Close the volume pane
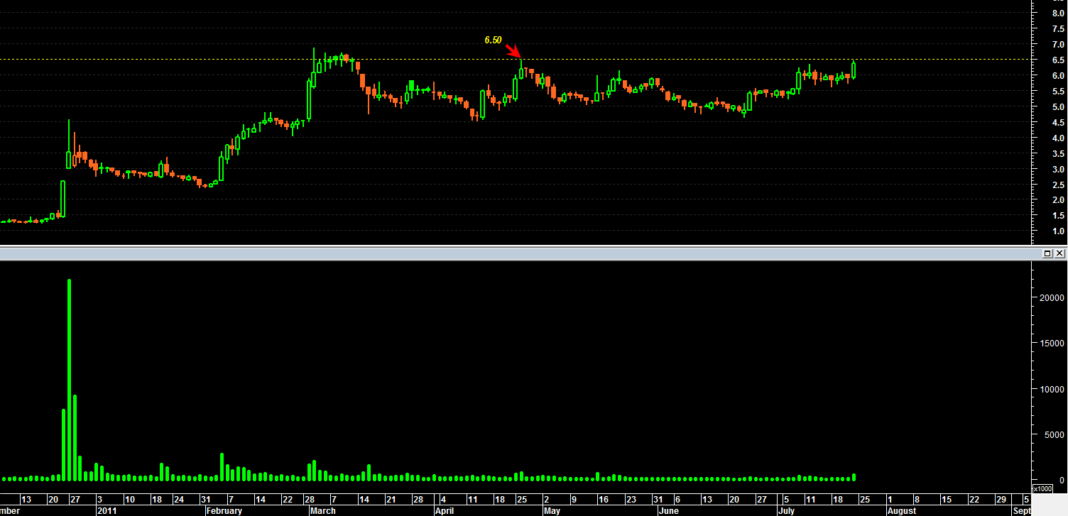The image size is (1068, 516). pos(1059,253)
